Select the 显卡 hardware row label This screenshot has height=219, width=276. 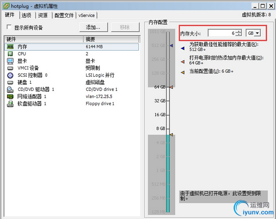click(22, 61)
